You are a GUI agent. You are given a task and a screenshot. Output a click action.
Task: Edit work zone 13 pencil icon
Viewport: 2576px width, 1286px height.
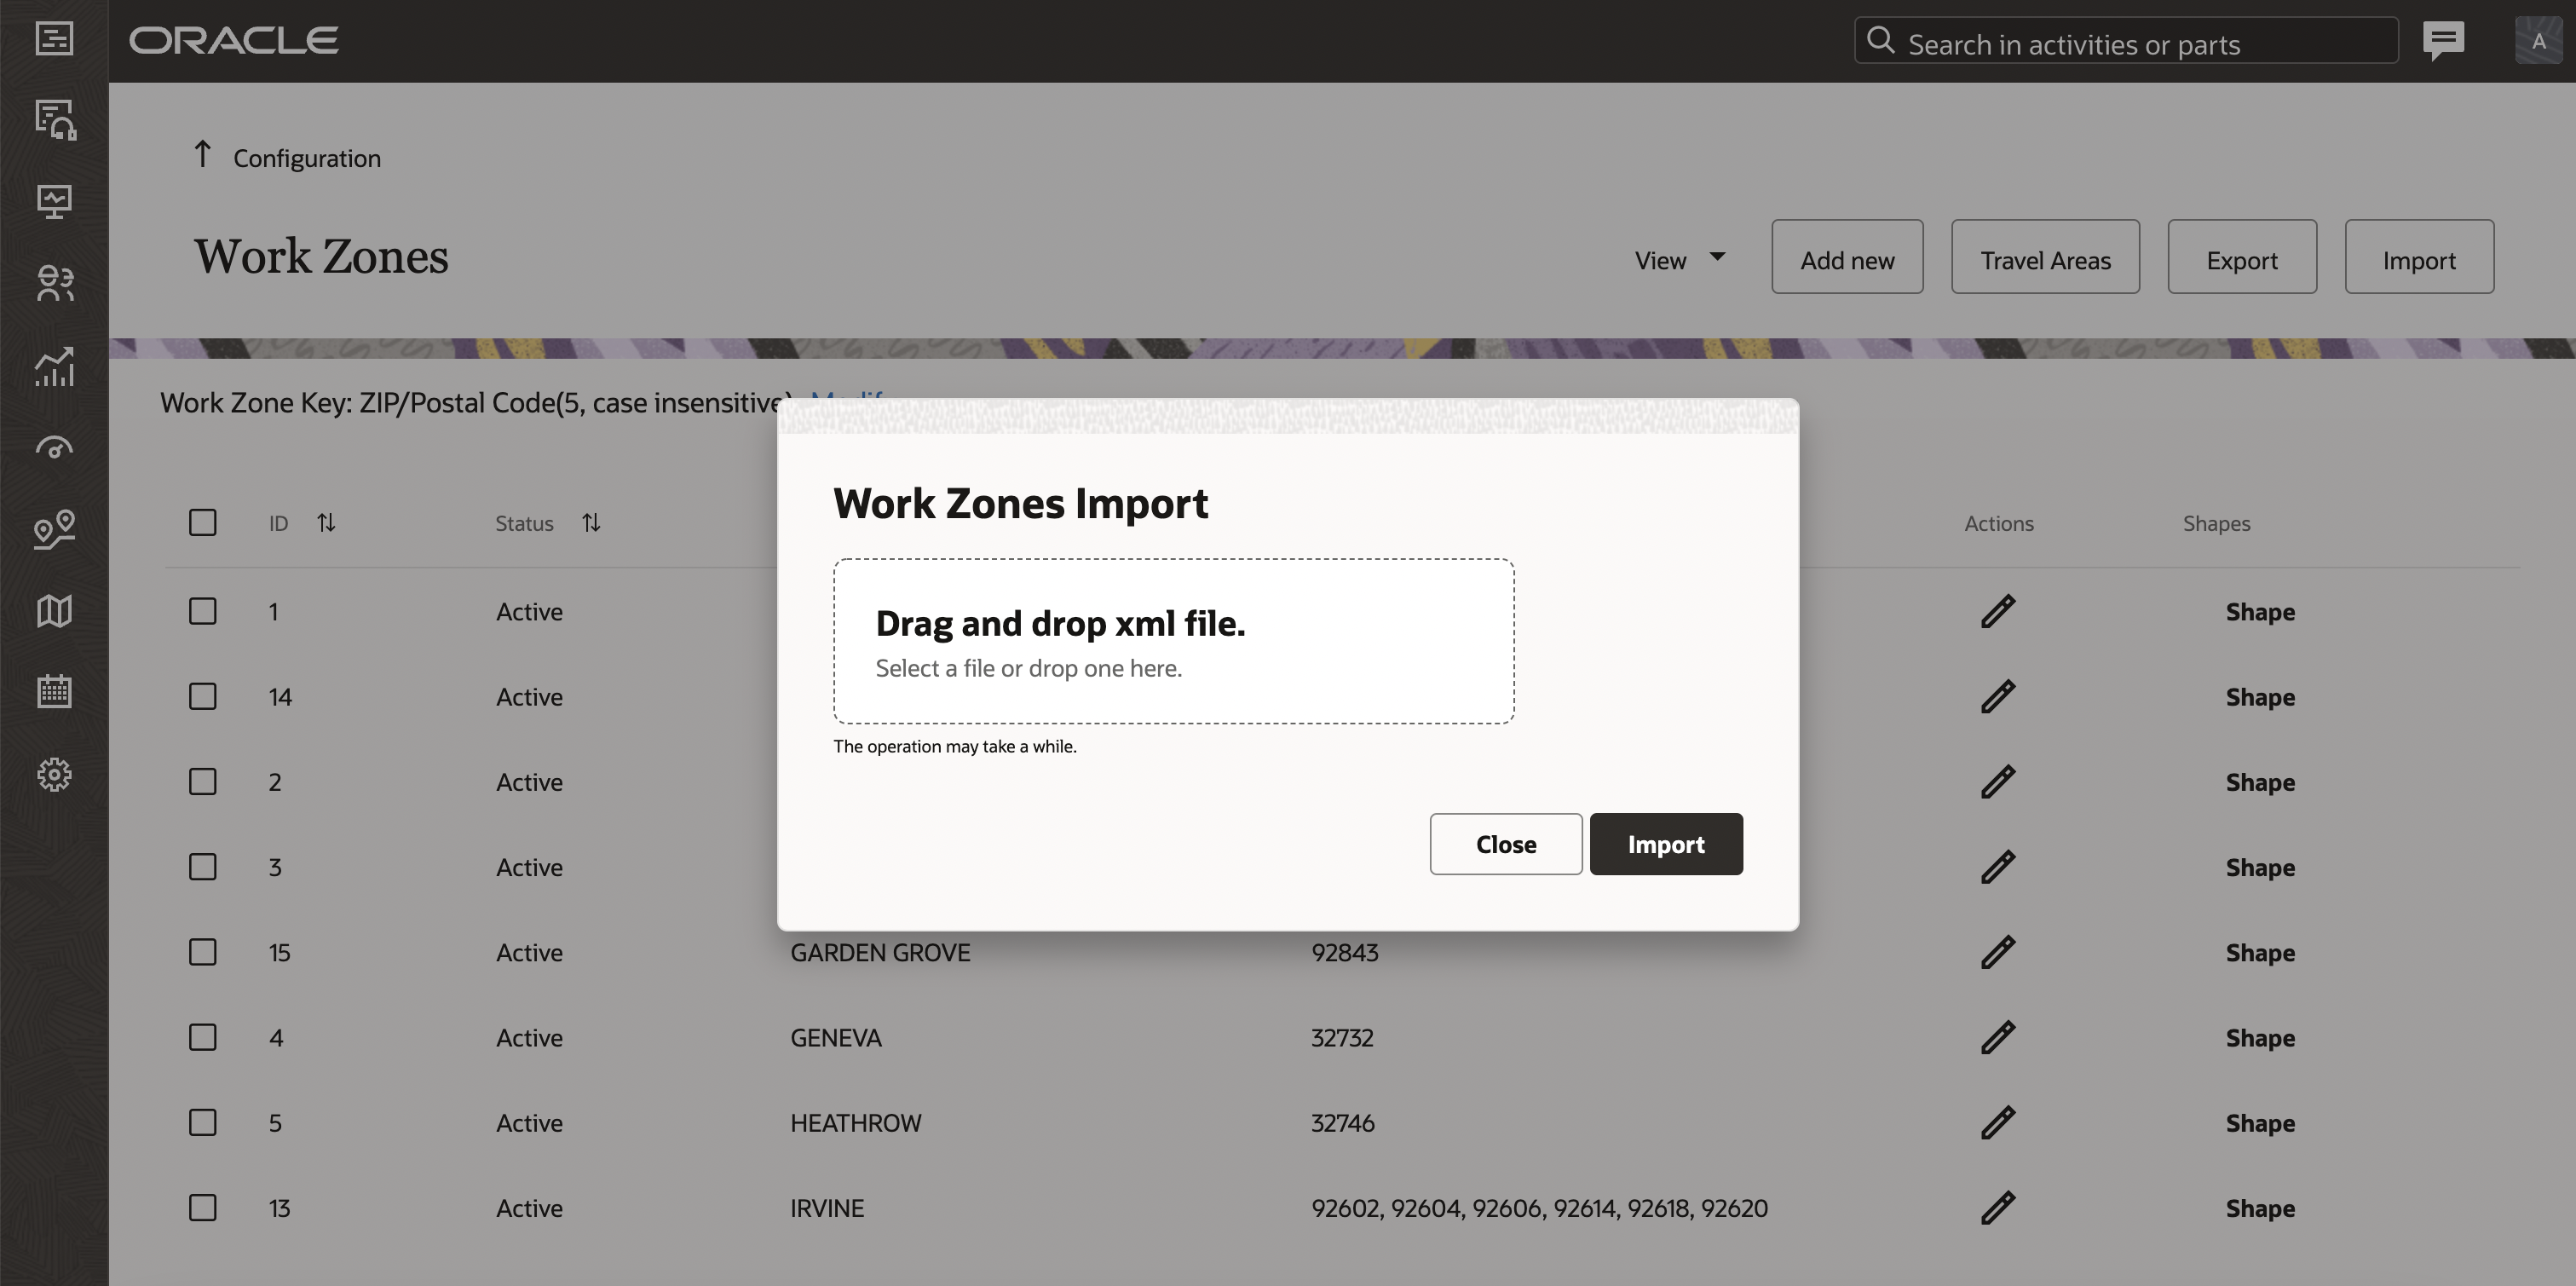click(1997, 1208)
